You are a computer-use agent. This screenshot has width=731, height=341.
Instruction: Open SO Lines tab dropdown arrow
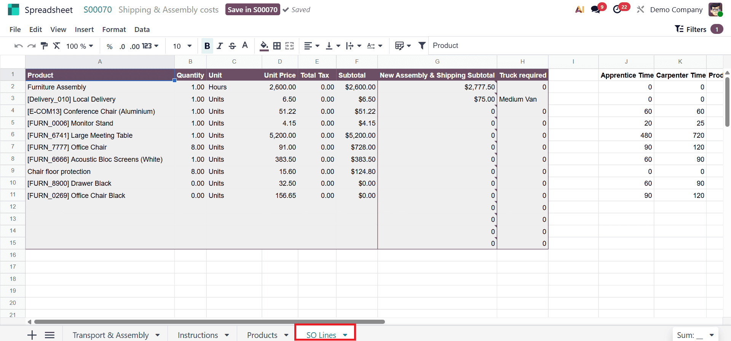tap(345, 335)
